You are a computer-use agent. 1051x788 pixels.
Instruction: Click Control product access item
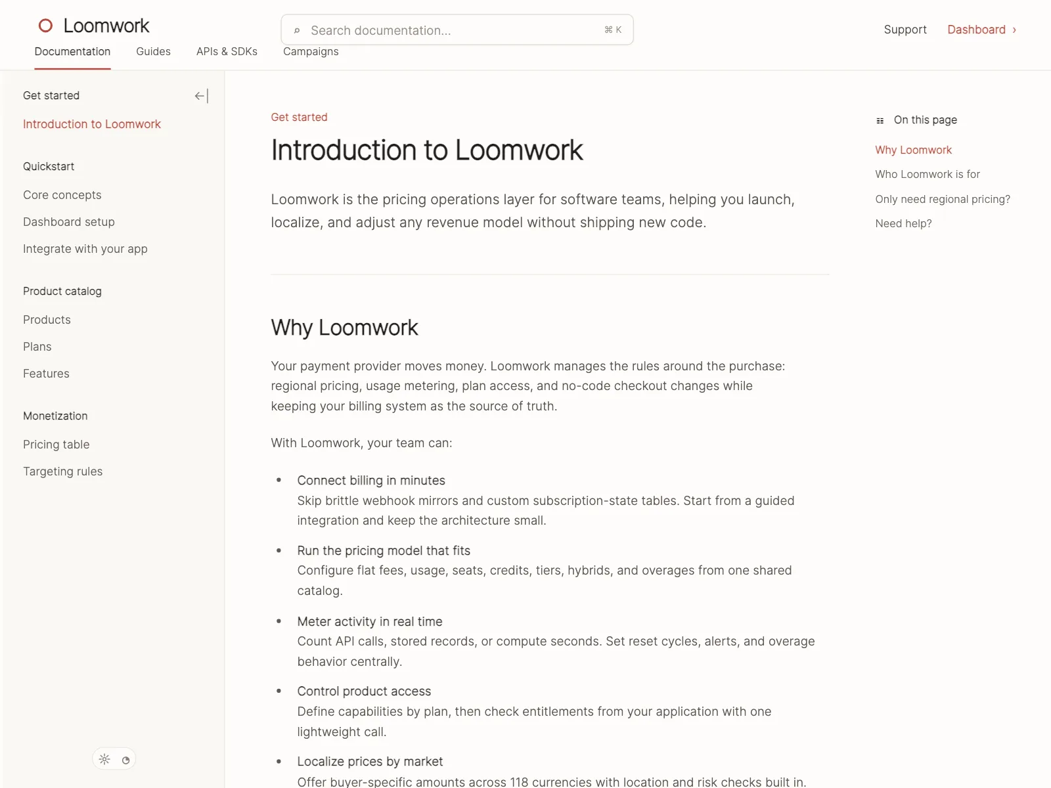(364, 691)
